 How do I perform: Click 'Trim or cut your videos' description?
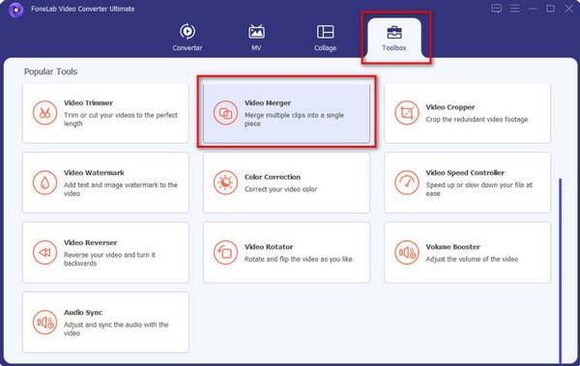tap(121, 120)
